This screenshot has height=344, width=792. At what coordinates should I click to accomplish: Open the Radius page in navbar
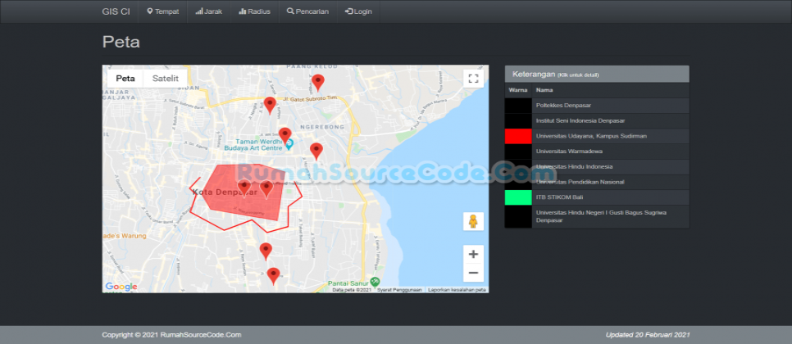254,11
